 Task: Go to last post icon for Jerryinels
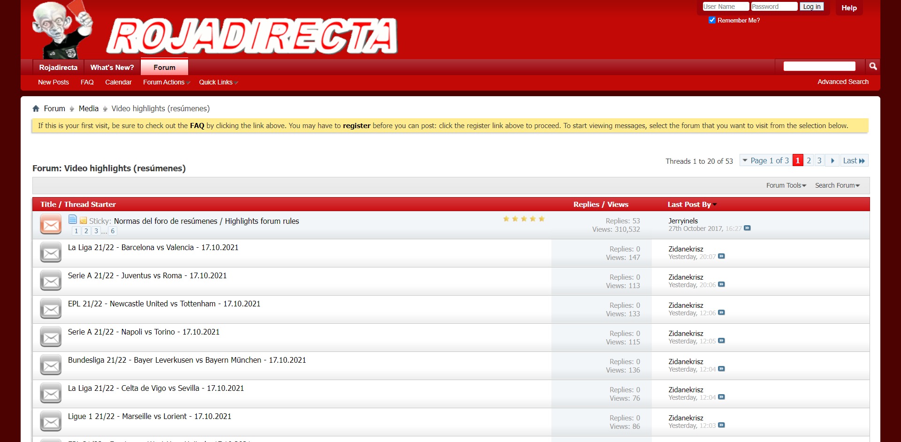747,229
